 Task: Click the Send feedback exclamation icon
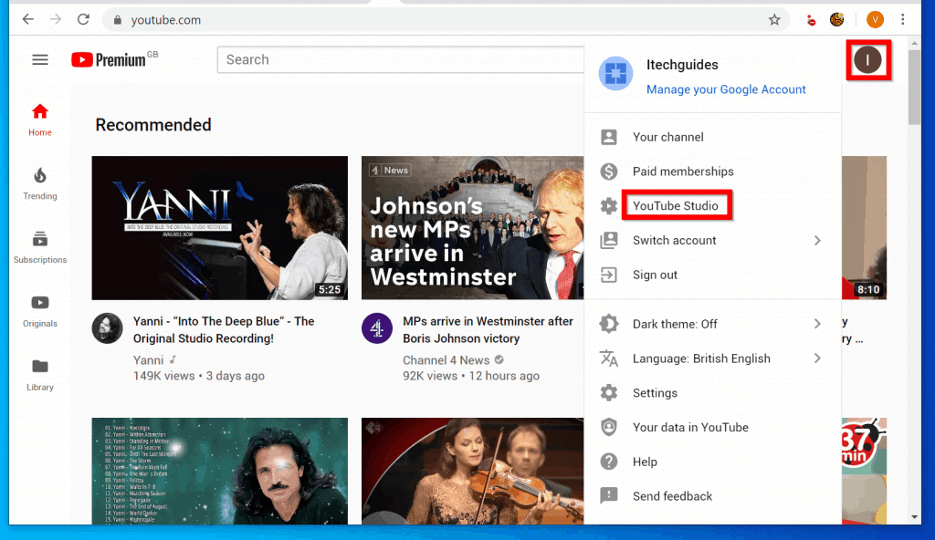tap(609, 496)
